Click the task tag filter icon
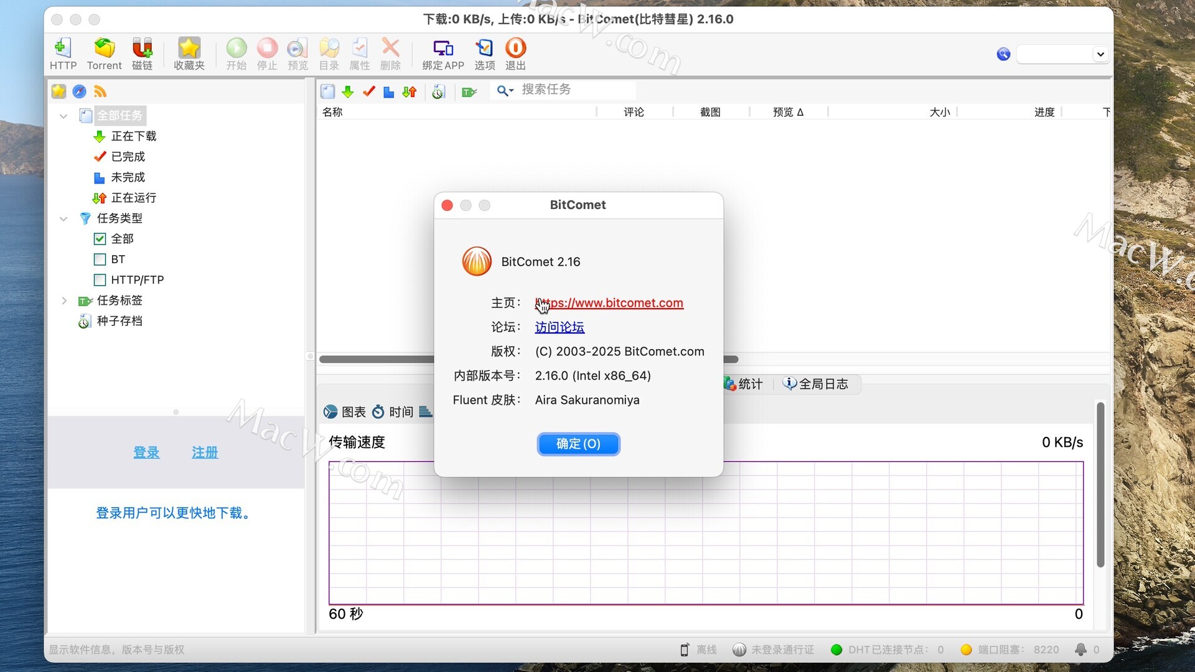 pyautogui.click(x=469, y=91)
